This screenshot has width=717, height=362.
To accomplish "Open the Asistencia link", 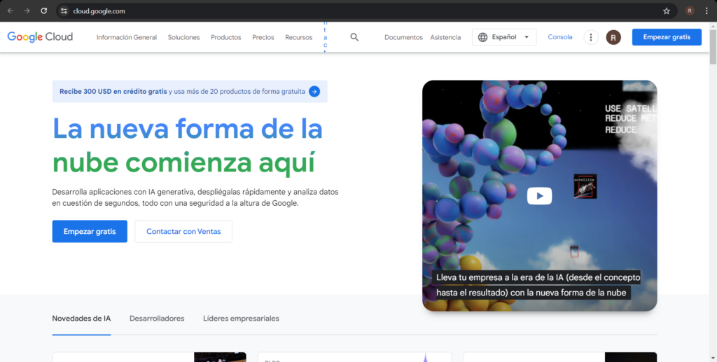I will click(x=445, y=38).
